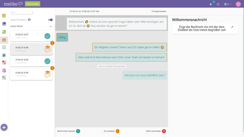This screenshot has width=244, height=137.
Task: Open the notifications bell
Action: (x=210, y=4)
